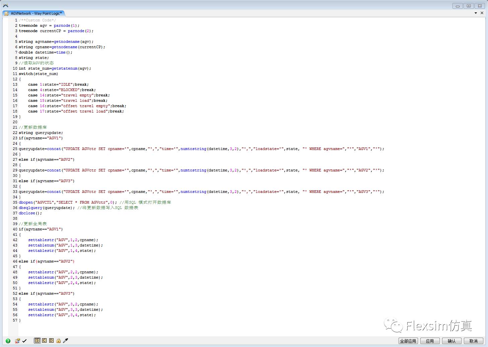Toggle the C (C++) mode button
Screen dimensions: 488x347
pos(44,341)
